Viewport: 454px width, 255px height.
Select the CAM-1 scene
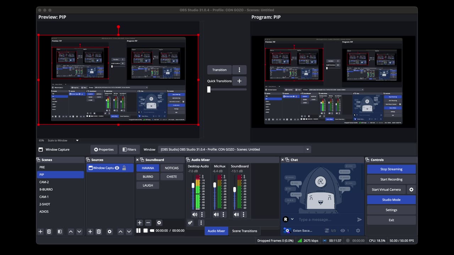[x=60, y=197]
